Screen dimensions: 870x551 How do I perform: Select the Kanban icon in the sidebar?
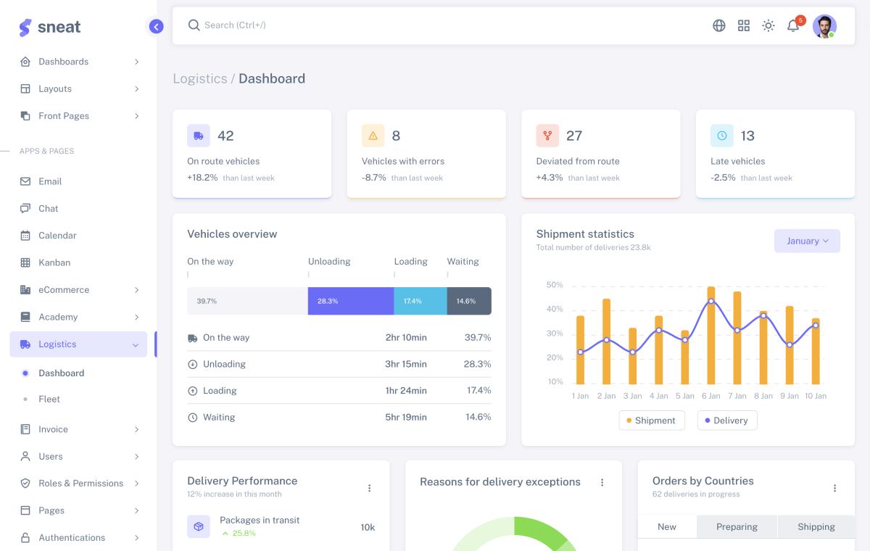pos(27,262)
